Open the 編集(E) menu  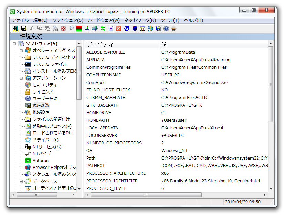[x=40, y=20]
